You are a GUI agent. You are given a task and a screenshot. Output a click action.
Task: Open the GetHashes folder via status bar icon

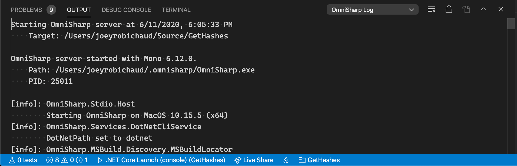coord(319,160)
